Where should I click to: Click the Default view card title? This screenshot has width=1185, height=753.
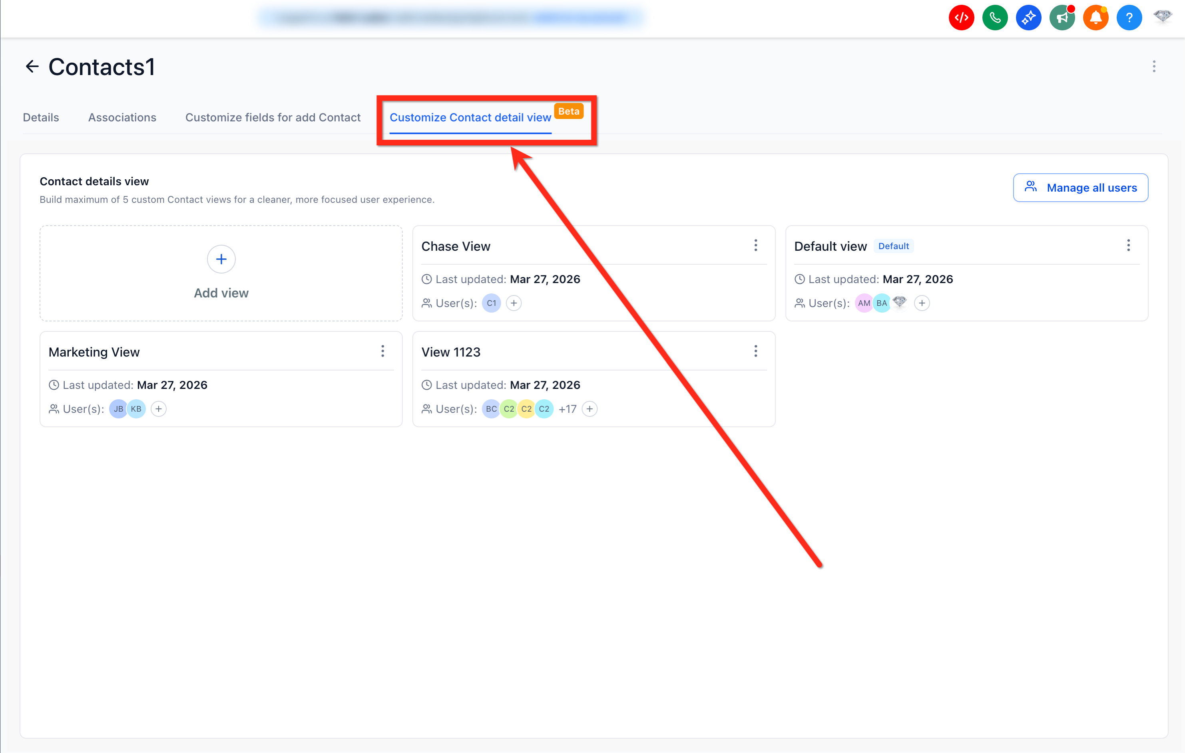point(830,246)
